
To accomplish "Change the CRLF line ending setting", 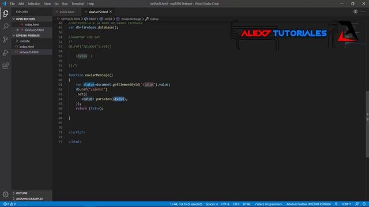I will [236, 204].
